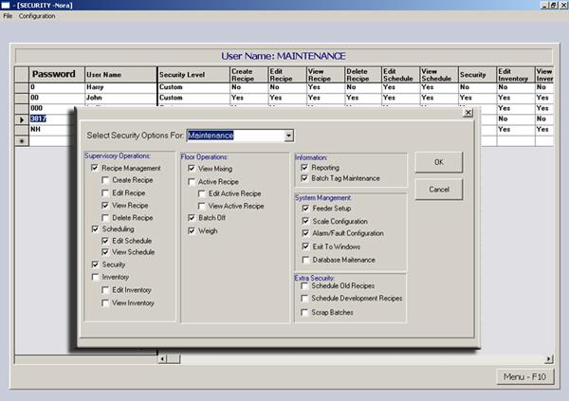Click the horizontal scrollbar right arrow
Screen dimensions: 569x401
point(549,359)
